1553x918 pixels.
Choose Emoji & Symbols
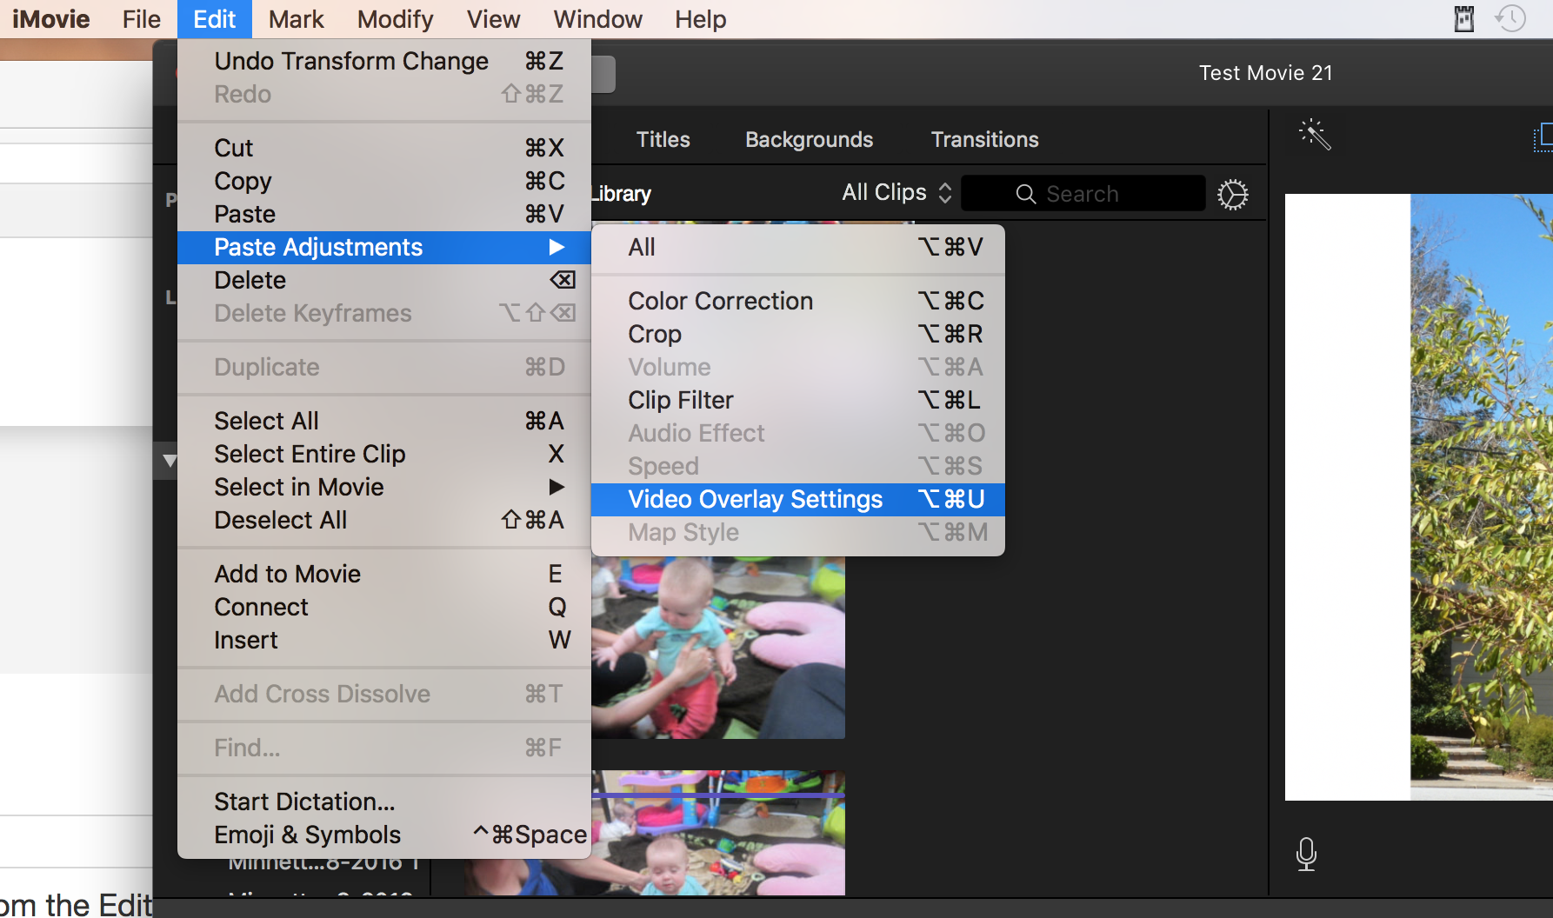coord(384,835)
